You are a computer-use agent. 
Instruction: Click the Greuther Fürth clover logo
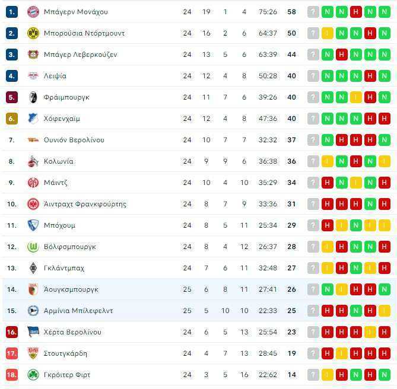(x=33, y=375)
